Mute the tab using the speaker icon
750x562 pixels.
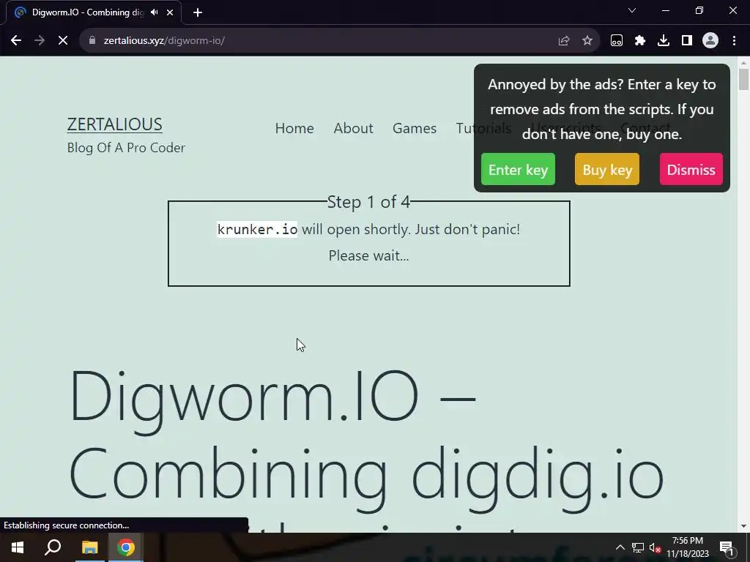pyautogui.click(x=154, y=12)
